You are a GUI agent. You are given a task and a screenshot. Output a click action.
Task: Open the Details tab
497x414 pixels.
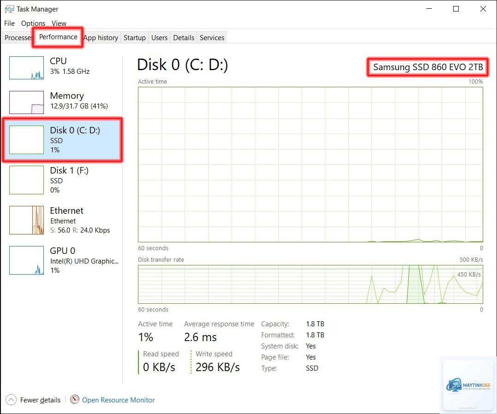pos(184,38)
